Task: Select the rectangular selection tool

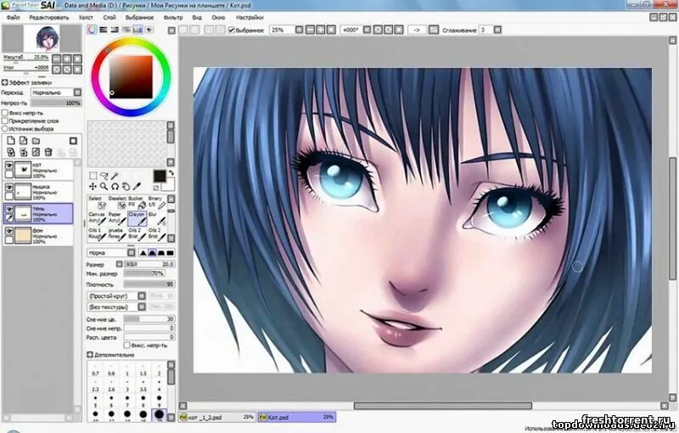Action: (x=93, y=176)
